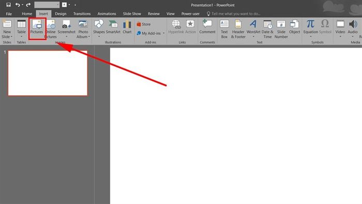The height and width of the screenshot is (204, 362).
Task: Open the Power-user tab
Action: 190,14
